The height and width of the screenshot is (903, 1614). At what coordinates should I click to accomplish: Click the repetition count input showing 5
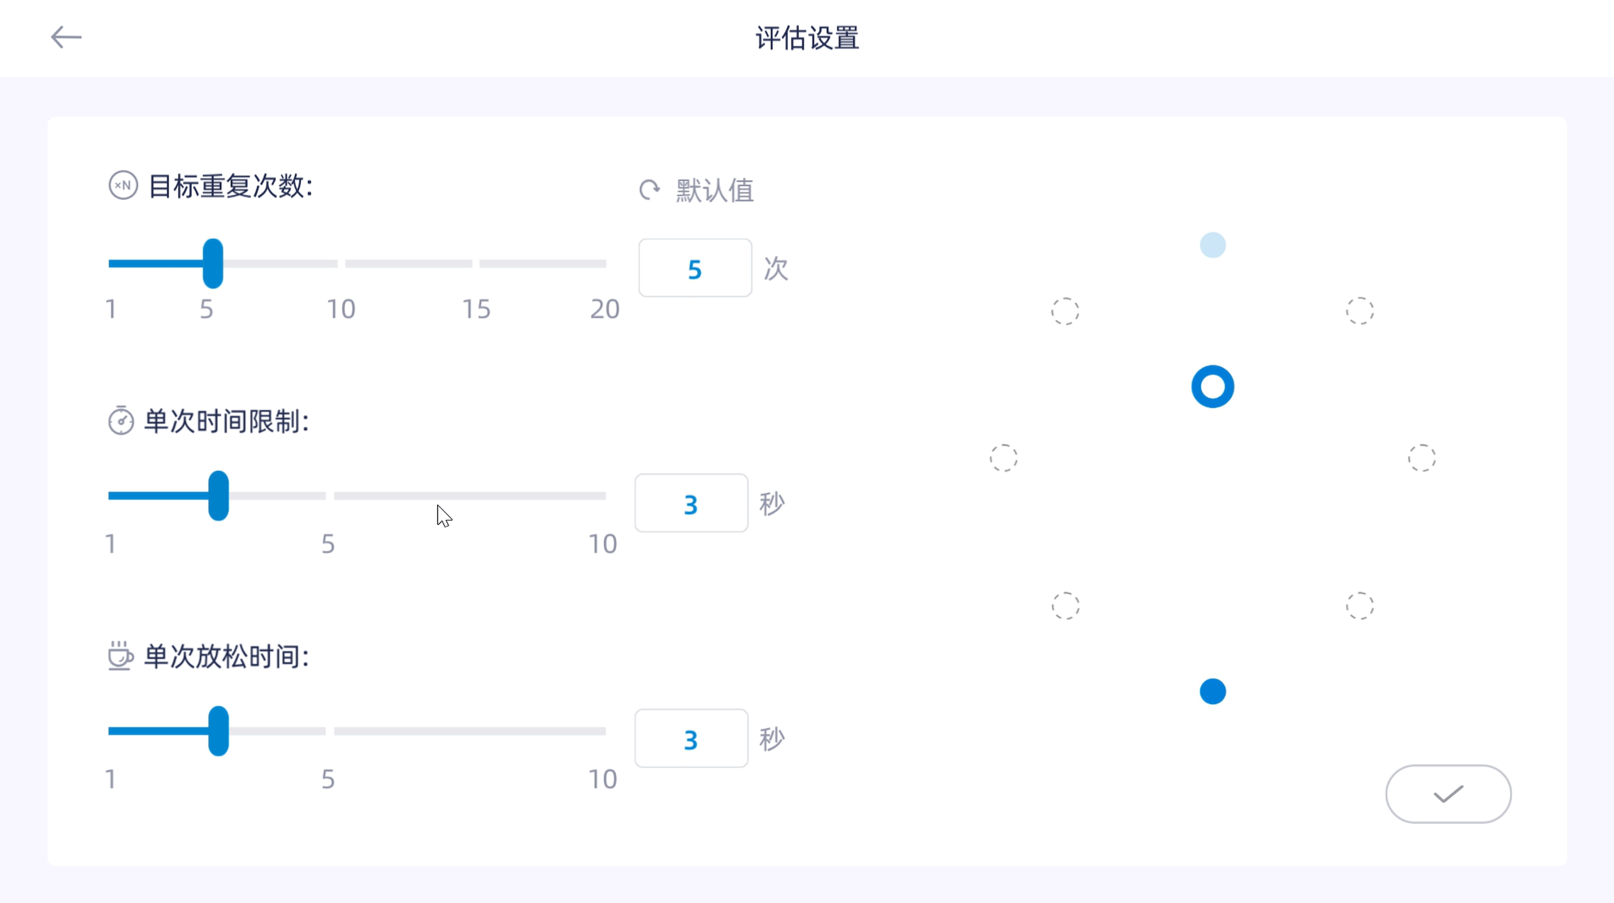[x=695, y=268]
